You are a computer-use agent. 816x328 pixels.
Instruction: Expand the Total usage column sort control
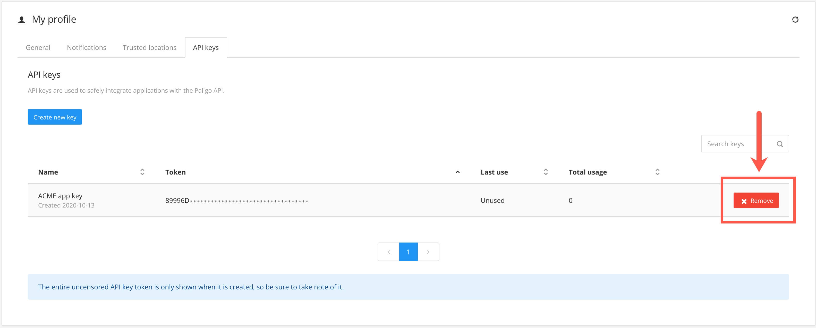[657, 172]
